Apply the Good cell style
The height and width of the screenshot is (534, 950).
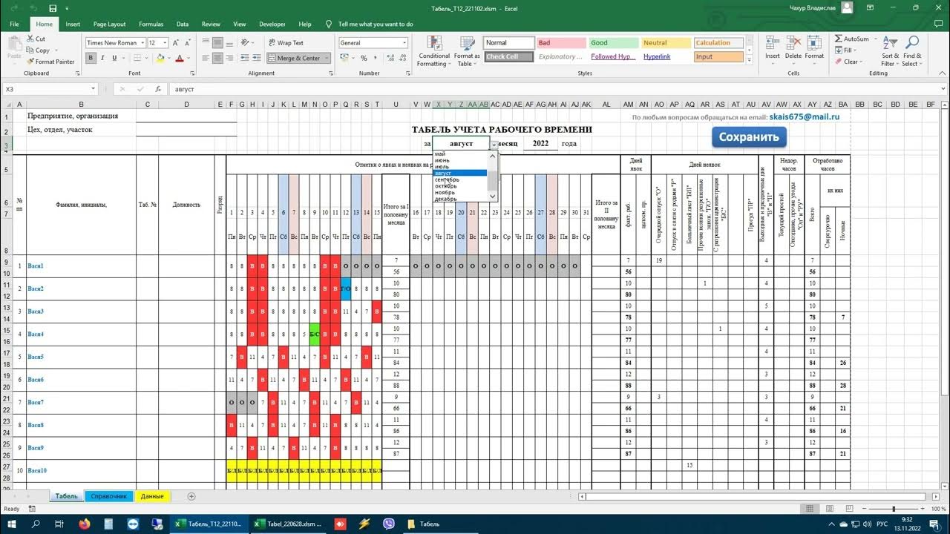(x=613, y=43)
